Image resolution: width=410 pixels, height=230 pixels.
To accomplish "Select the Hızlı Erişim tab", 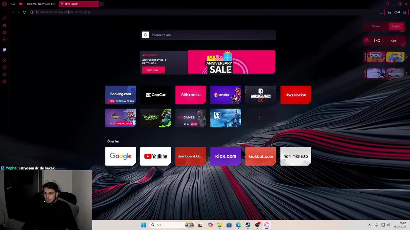I will pyautogui.click(x=79, y=4).
